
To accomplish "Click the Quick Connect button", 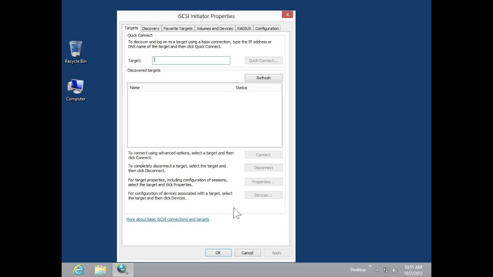I will coord(263,61).
